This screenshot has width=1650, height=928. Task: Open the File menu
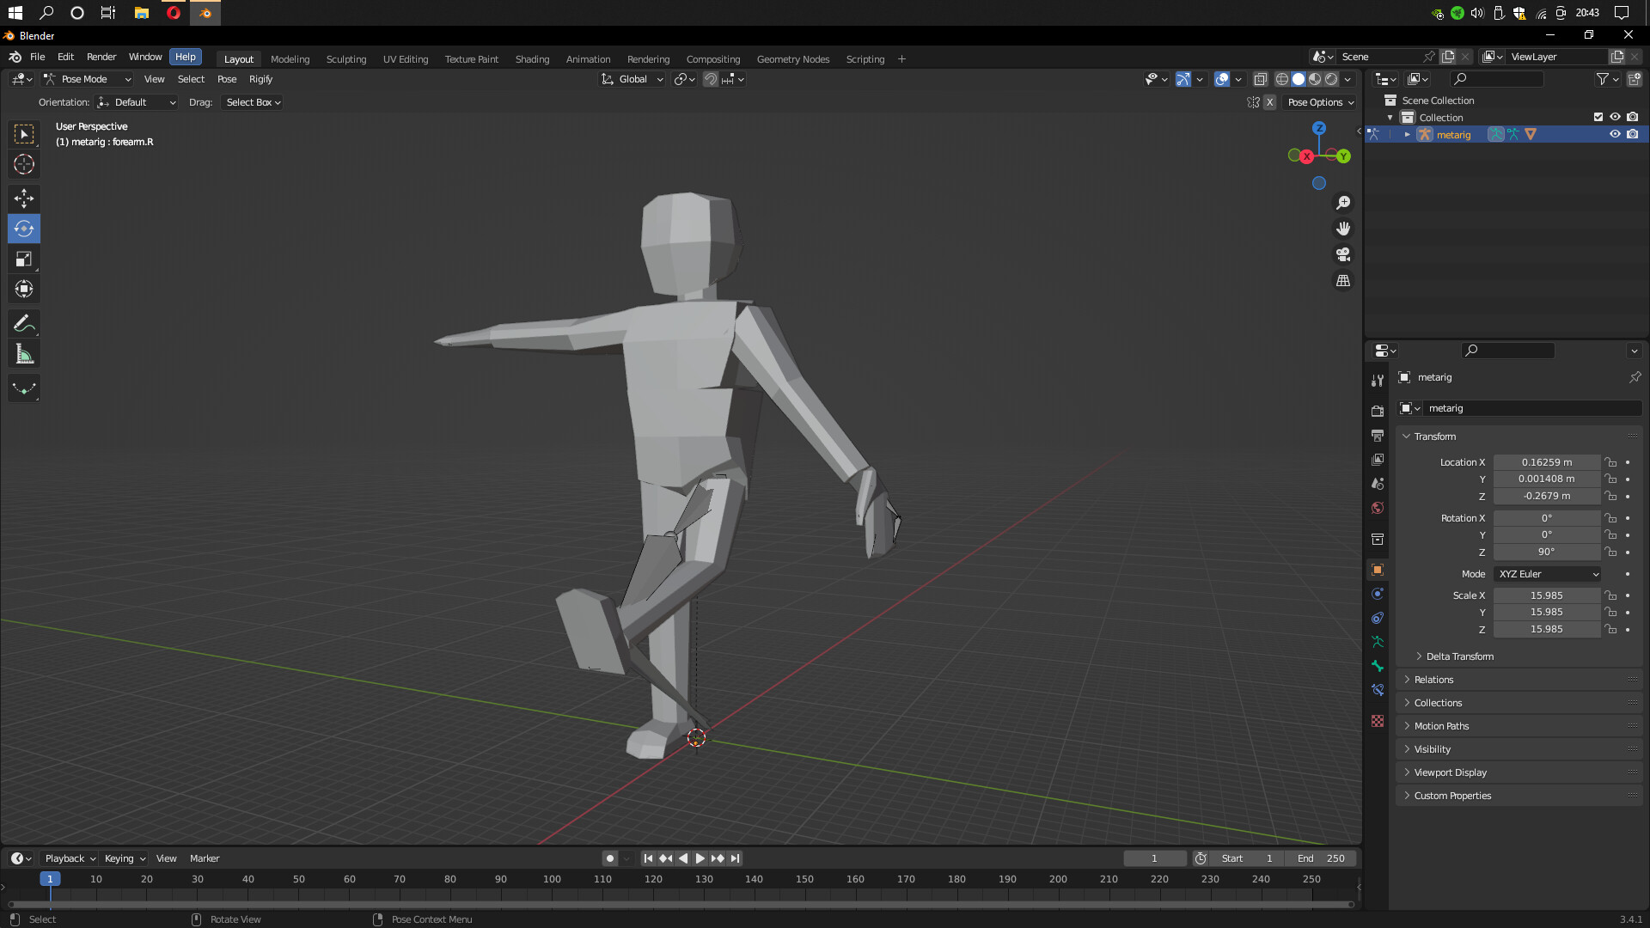(x=37, y=57)
